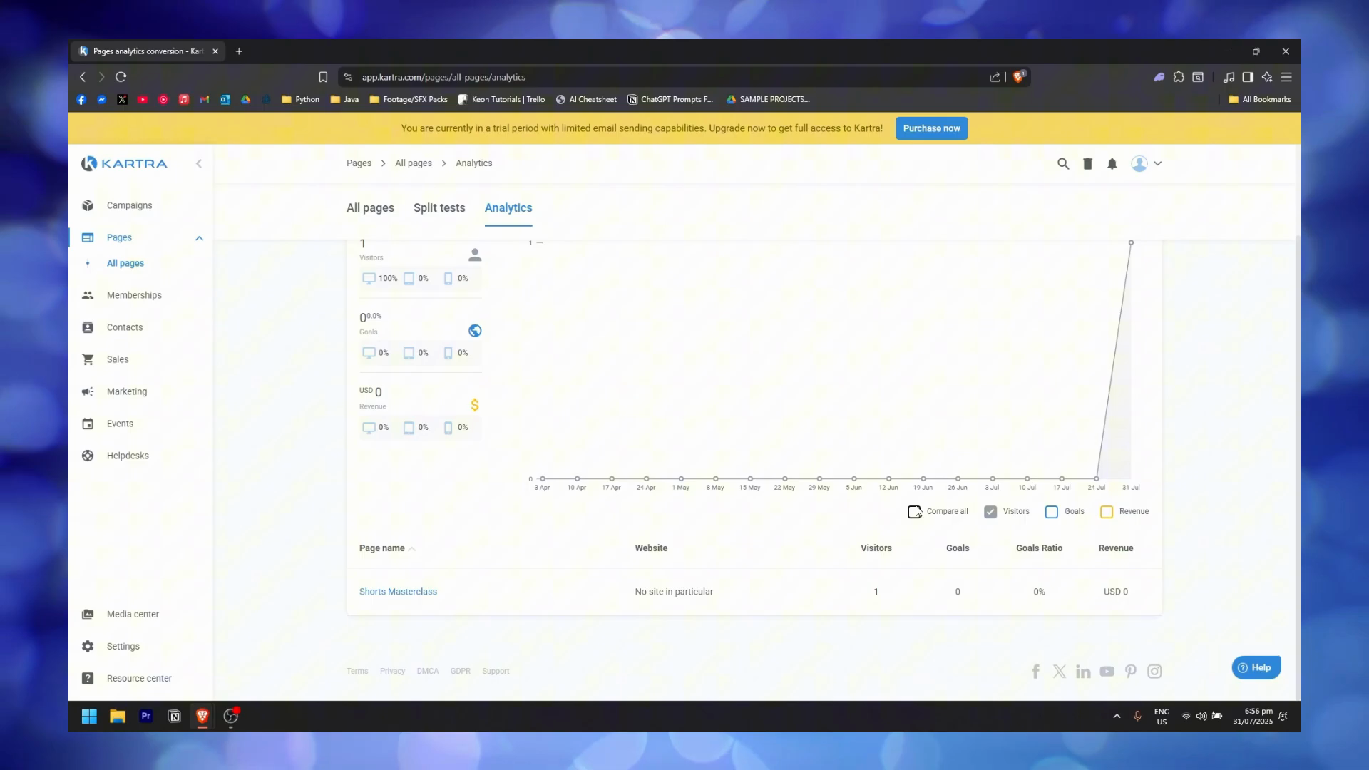Open Kartra X footer icon
This screenshot has width=1369, height=770.
1060,671
